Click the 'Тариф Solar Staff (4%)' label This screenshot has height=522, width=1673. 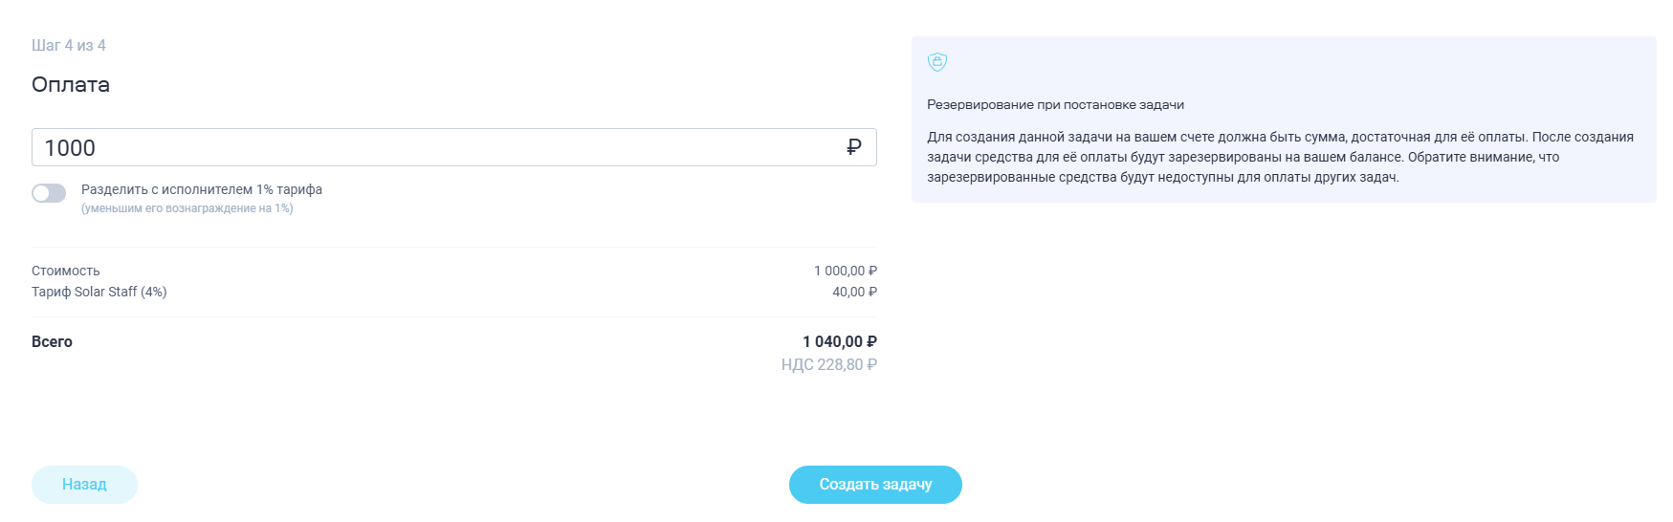click(99, 292)
